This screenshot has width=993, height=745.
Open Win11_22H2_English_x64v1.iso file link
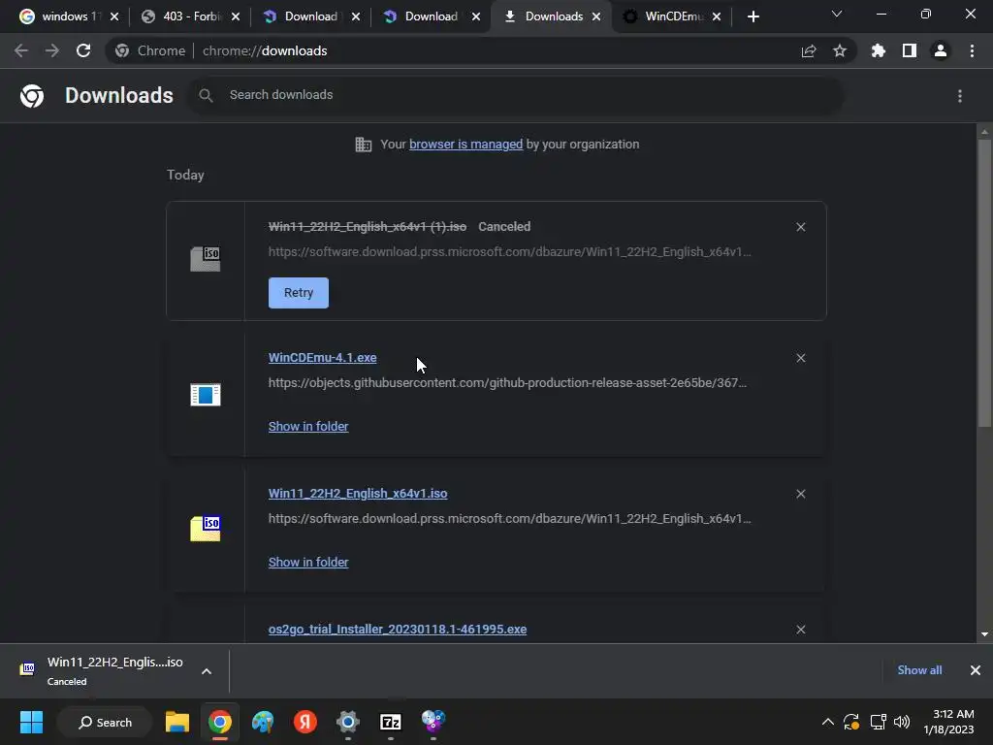(x=358, y=494)
